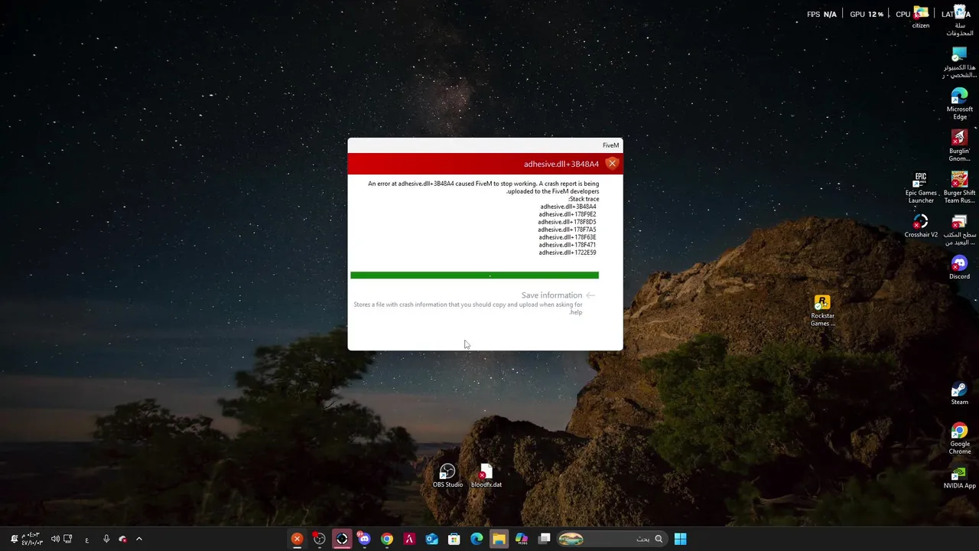979x551 pixels.
Task: Open Burglin' Gnomes desktop shortcut
Action: click(x=959, y=145)
